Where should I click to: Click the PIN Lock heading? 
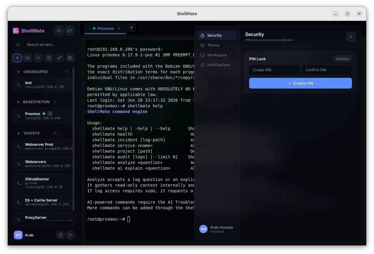tap(257, 59)
